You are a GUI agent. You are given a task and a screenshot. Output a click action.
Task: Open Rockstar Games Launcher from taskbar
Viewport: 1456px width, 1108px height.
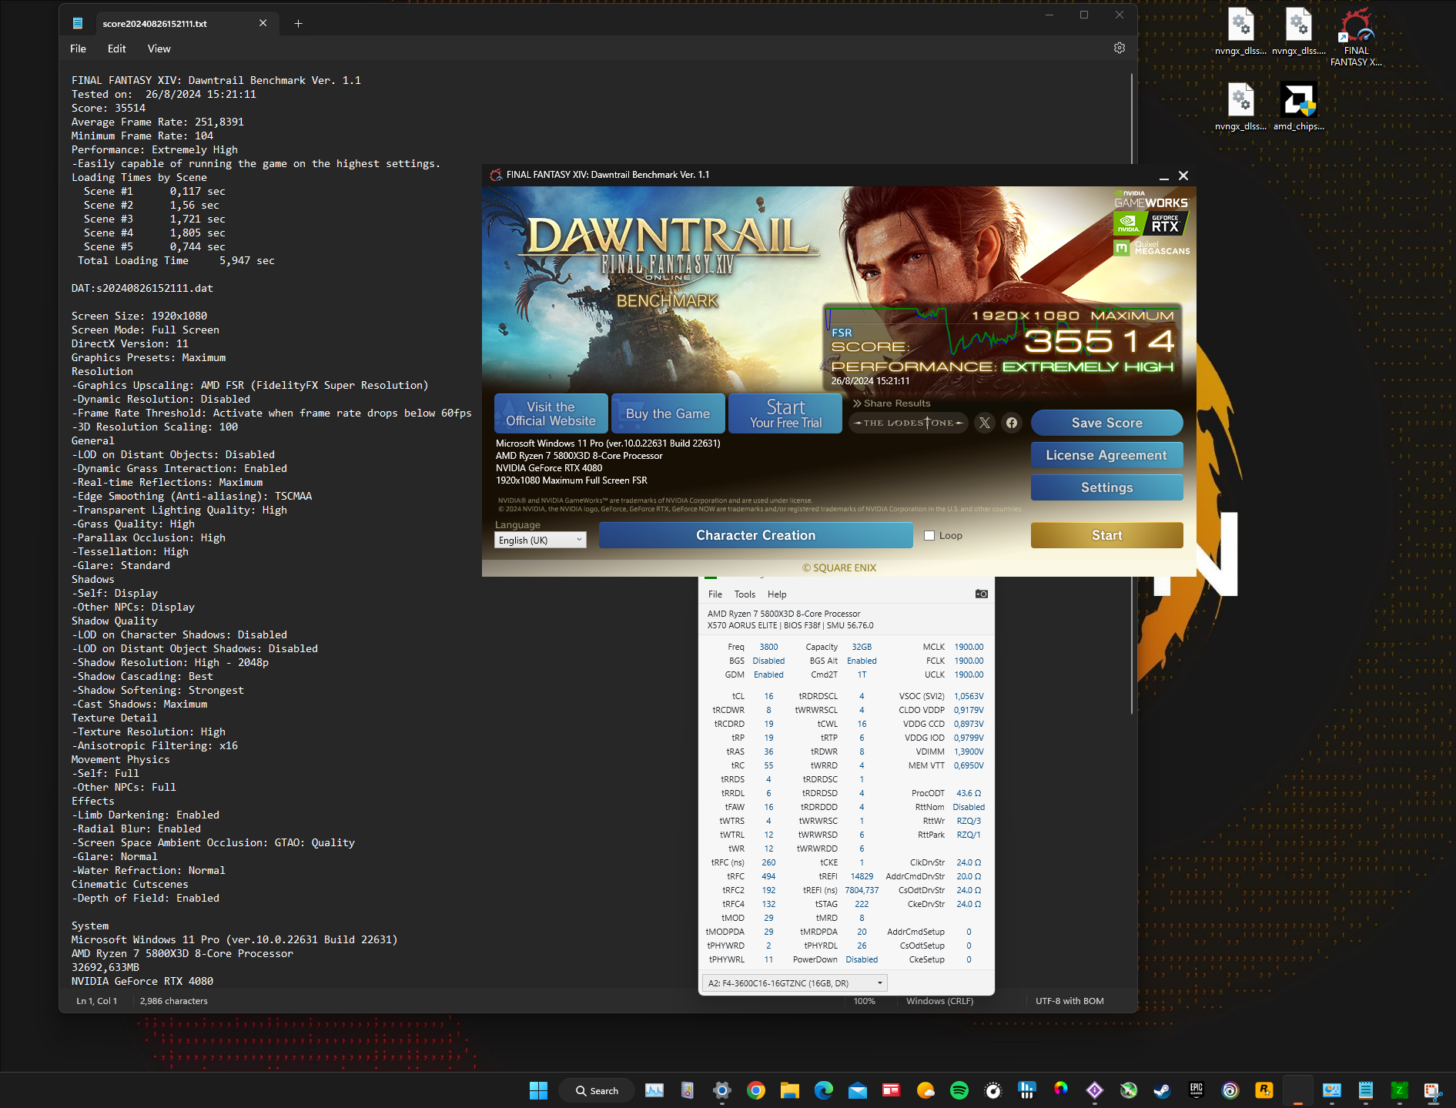coord(1264,1090)
